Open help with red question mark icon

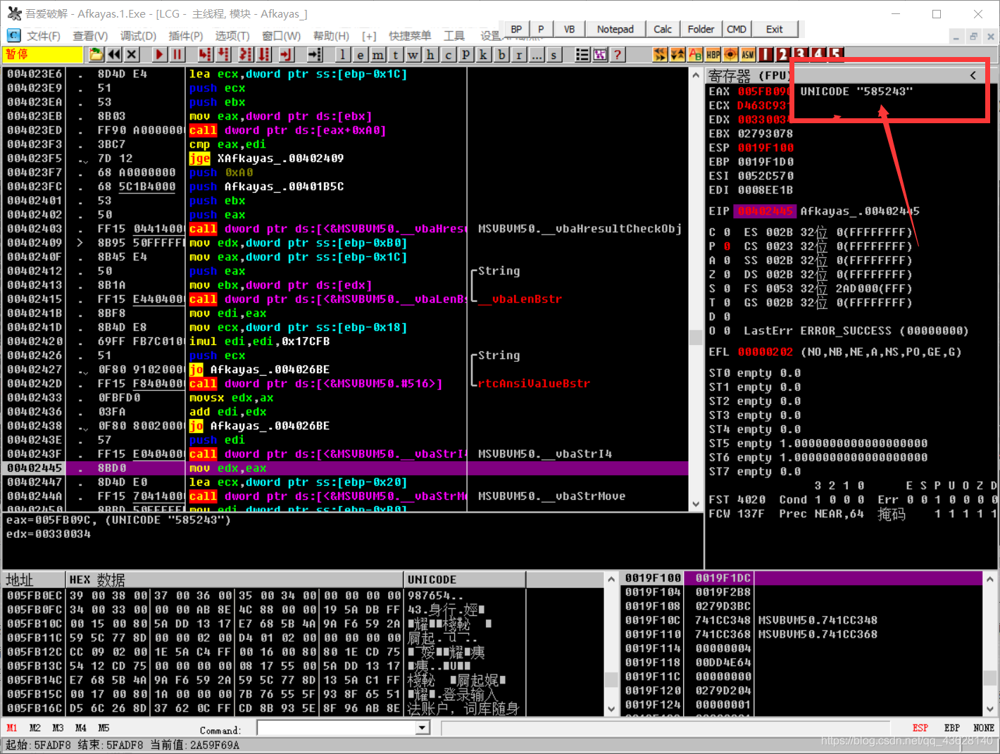coord(618,54)
